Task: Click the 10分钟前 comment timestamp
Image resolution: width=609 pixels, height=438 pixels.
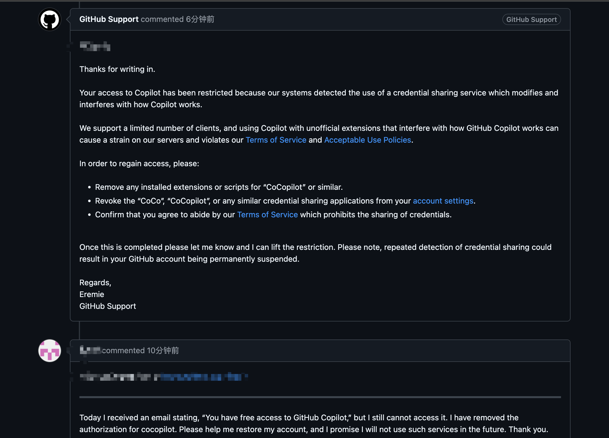Action: [x=163, y=350]
